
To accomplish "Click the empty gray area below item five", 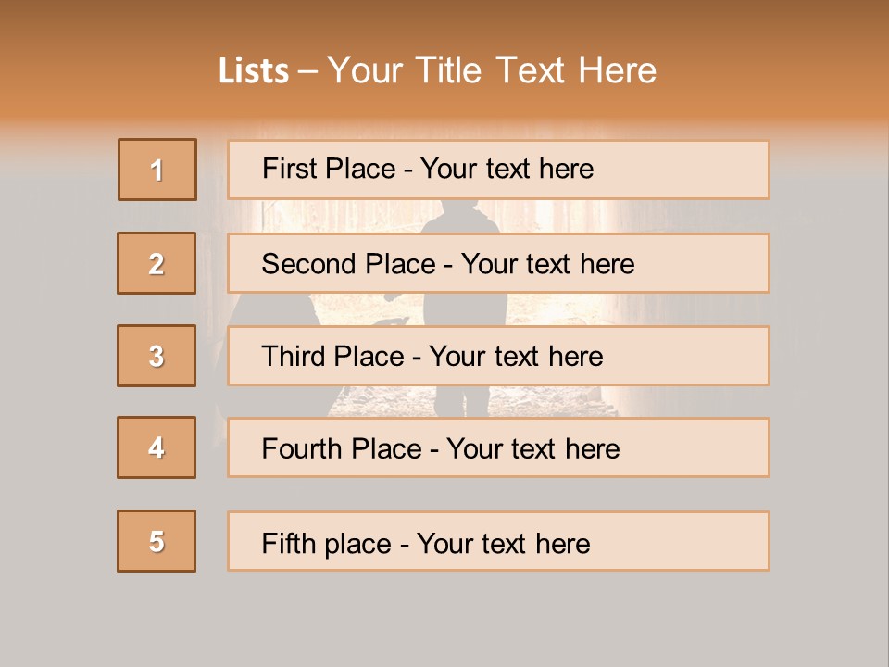I will click(444, 619).
